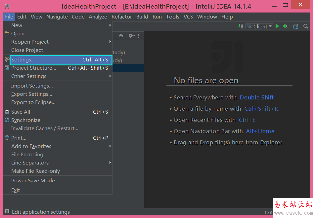Click the Make Project build icon
Screen dimensions: 313x218
pos(241,26)
